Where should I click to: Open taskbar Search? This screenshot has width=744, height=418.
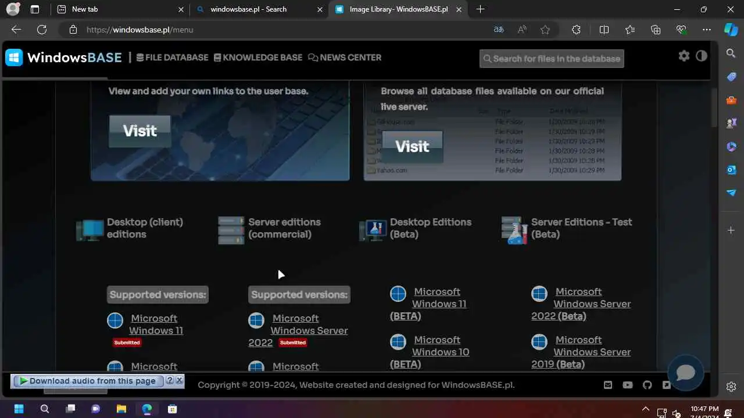[x=45, y=409]
